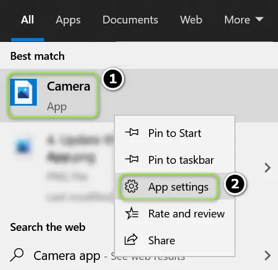Image resolution: width=278 pixels, height=270 pixels.
Task: Switch to the All search tab
Action: click(x=27, y=20)
